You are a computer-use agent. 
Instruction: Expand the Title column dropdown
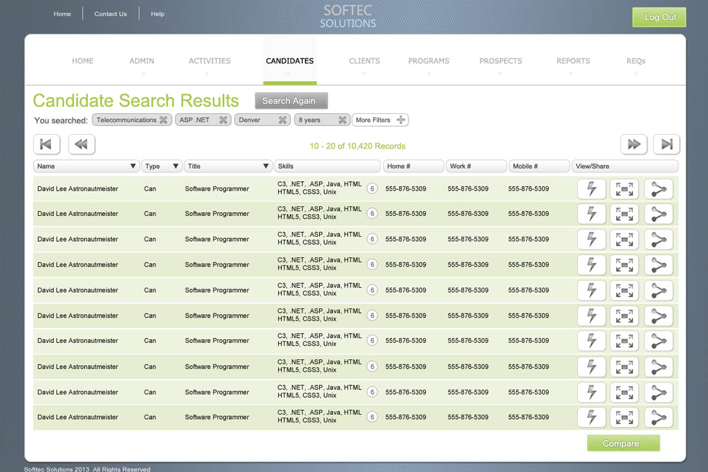(266, 167)
